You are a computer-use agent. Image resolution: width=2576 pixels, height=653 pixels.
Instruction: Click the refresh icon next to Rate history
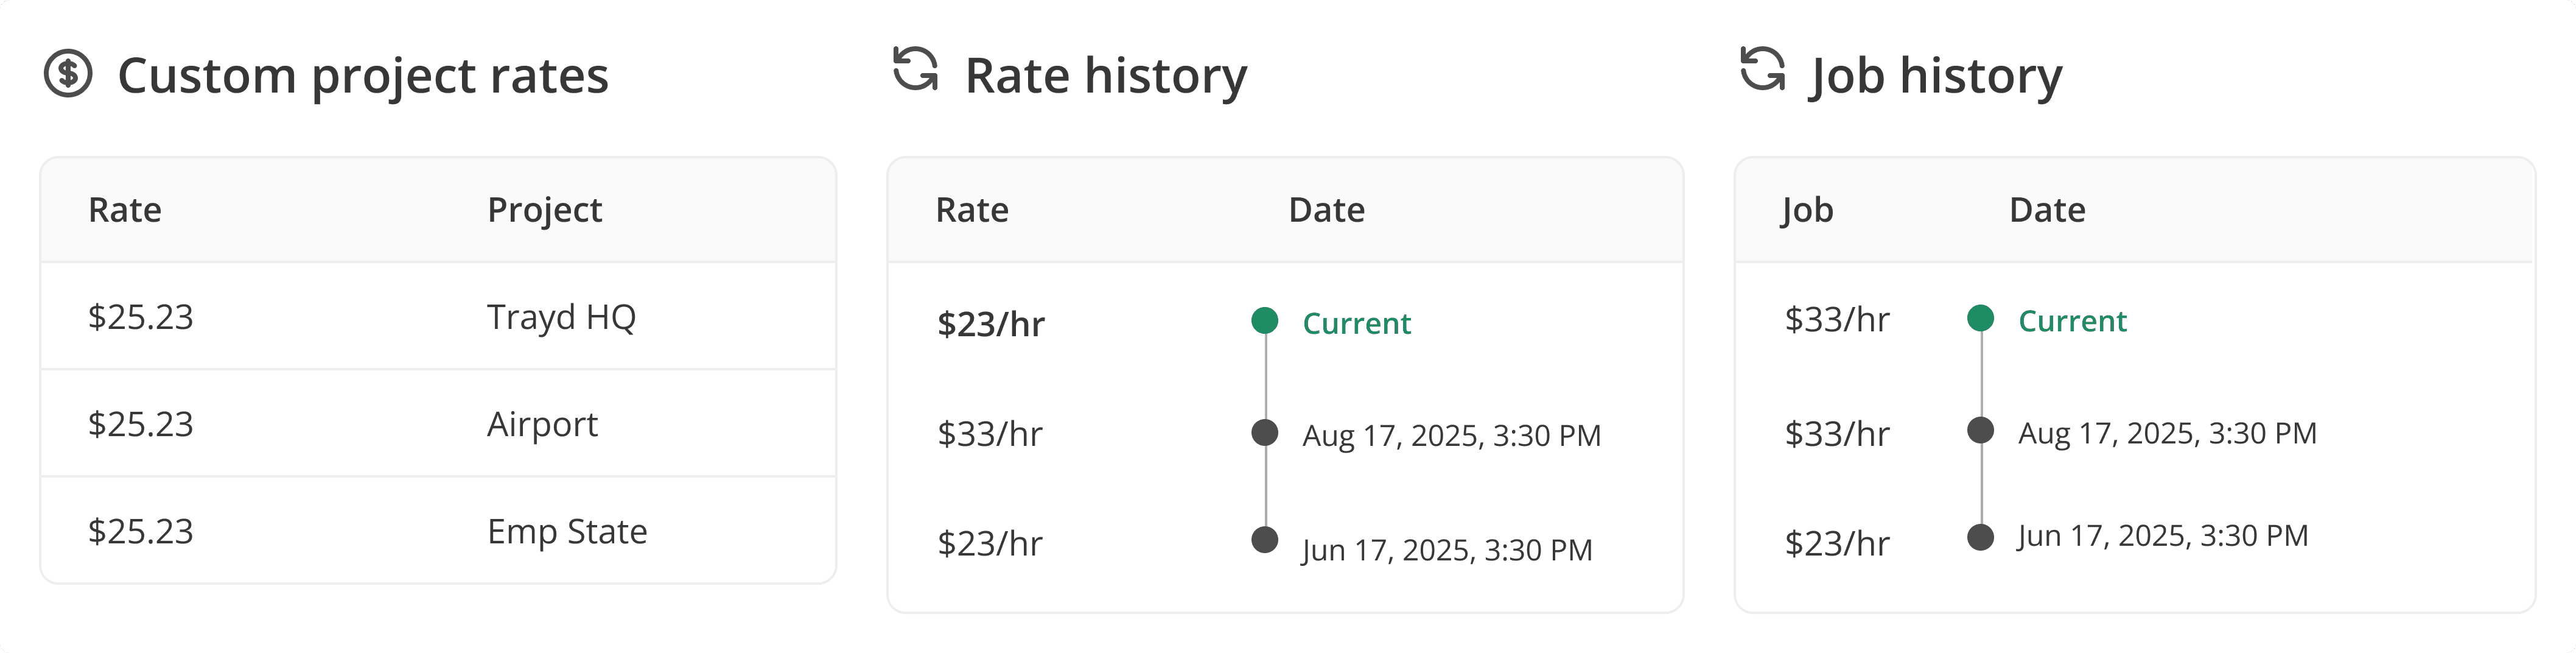click(915, 69)
